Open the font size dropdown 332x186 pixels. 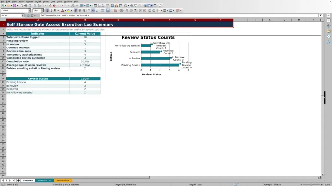[x=42, y=11]
